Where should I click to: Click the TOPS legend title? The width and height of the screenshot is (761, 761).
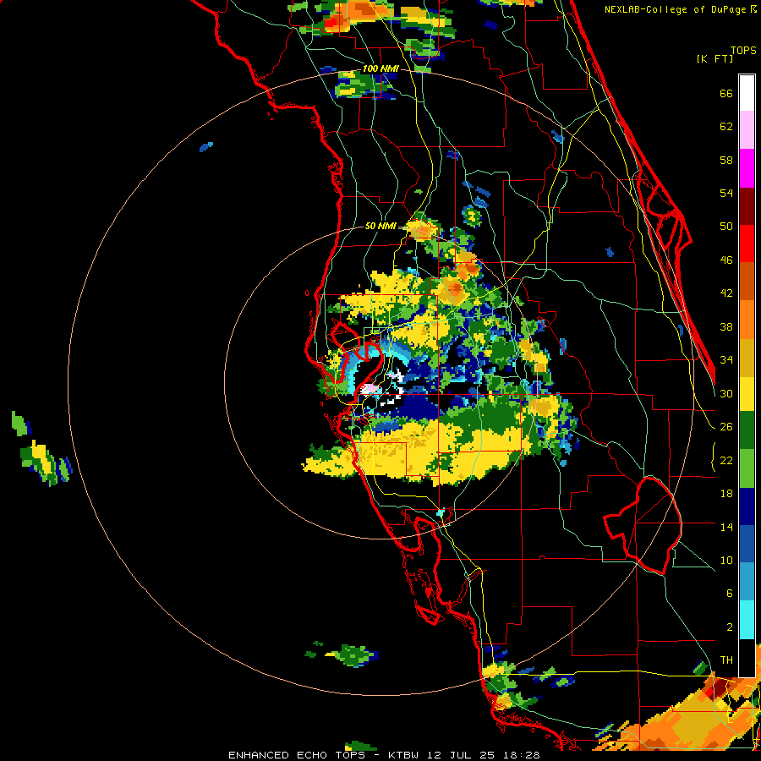[743, 50]
